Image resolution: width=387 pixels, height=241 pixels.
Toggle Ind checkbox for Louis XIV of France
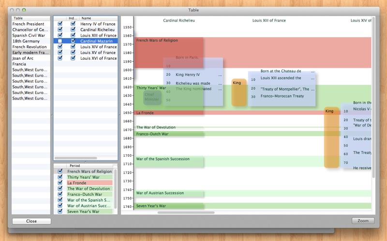(x=73, y=47)
